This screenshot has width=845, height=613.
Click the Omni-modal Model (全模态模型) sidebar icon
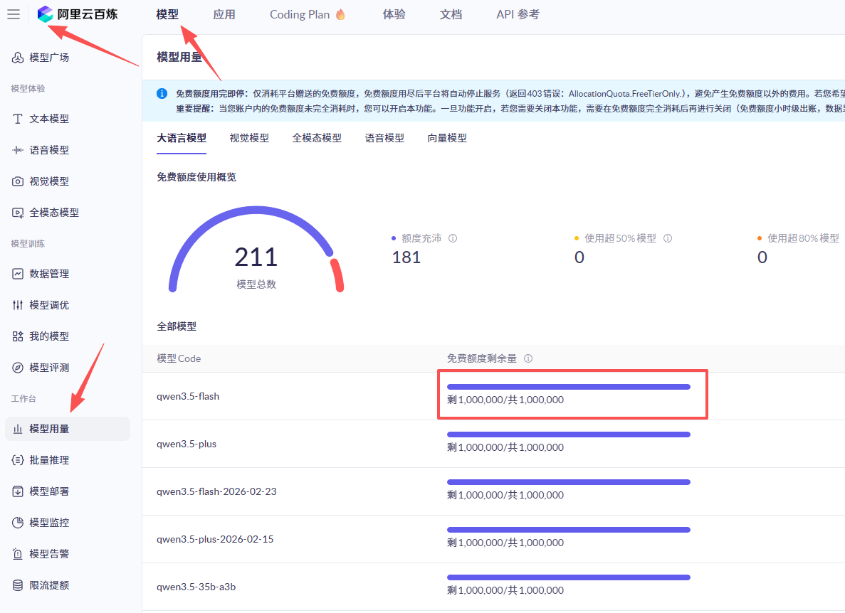(x=18, y=213)
